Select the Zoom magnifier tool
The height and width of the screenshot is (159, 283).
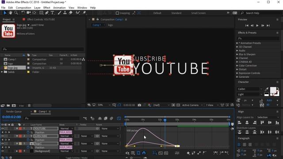coord(16,13)
